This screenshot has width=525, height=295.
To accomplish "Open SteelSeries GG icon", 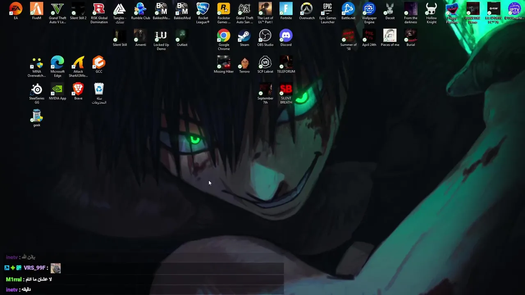I will (x=37, y=89).
